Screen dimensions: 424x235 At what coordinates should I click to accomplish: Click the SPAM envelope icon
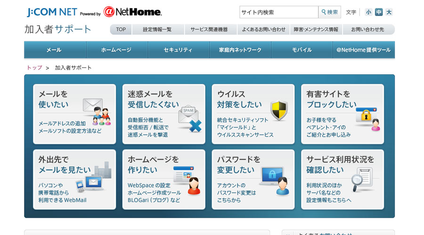[x=189, y=118]
